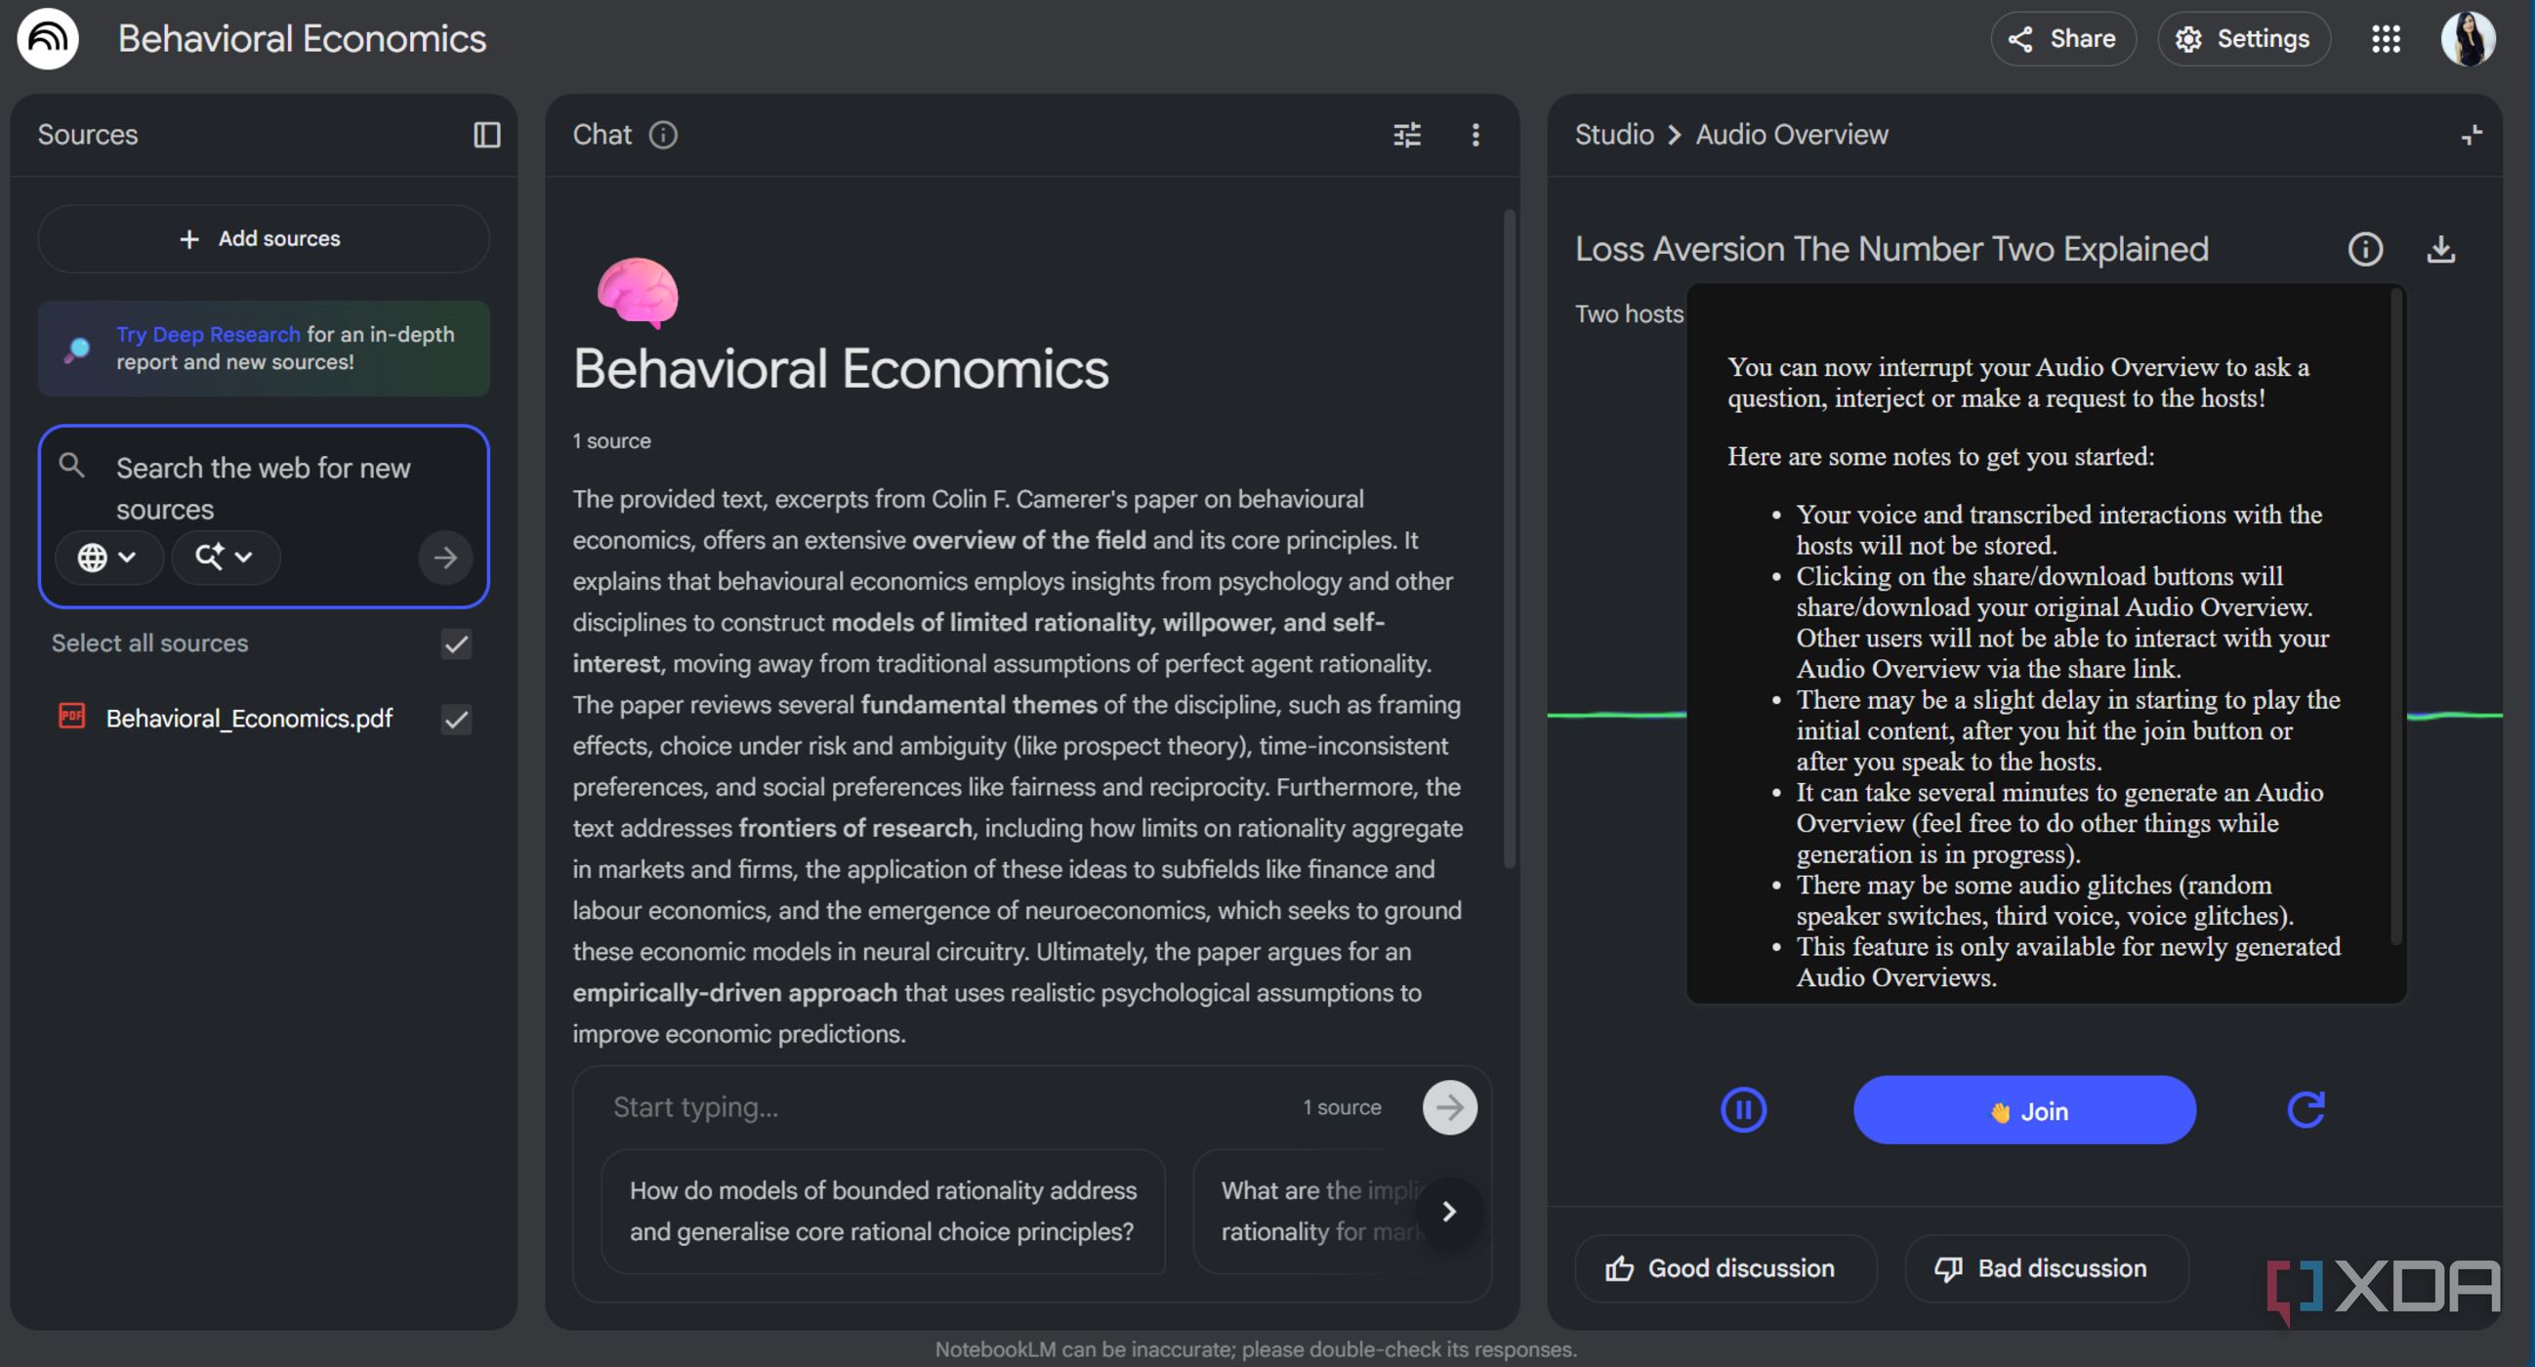
Task: Open Settings
Action: tap(2243, 39)
